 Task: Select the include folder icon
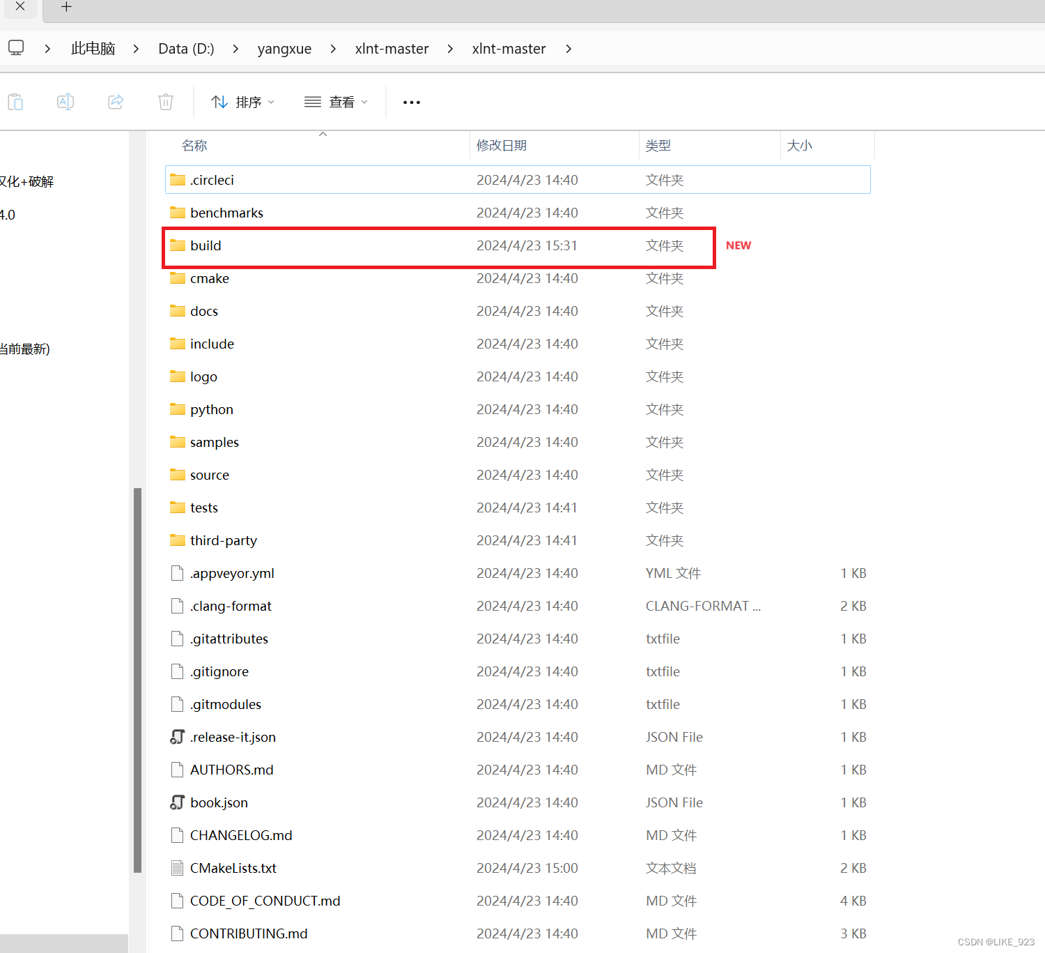[x=178, y=344]
